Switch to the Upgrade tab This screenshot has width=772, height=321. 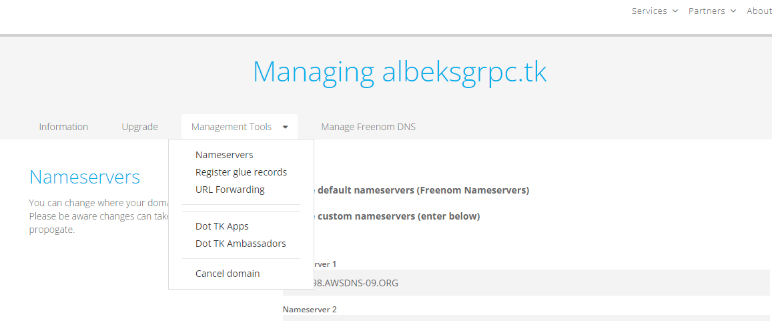point(140,127)
